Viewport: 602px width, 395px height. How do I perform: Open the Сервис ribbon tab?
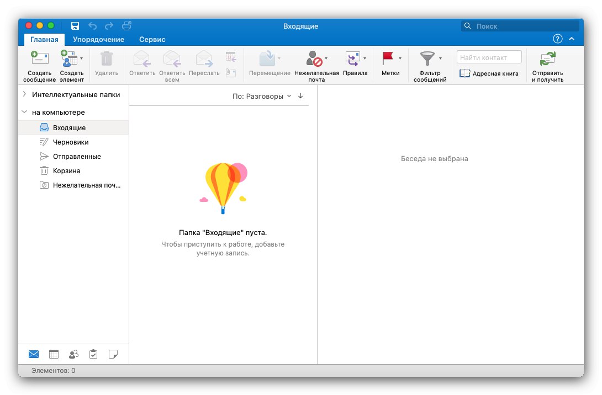[x=152, y=39]
